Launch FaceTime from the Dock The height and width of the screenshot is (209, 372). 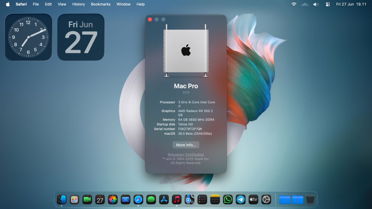[x=87, y=199]
